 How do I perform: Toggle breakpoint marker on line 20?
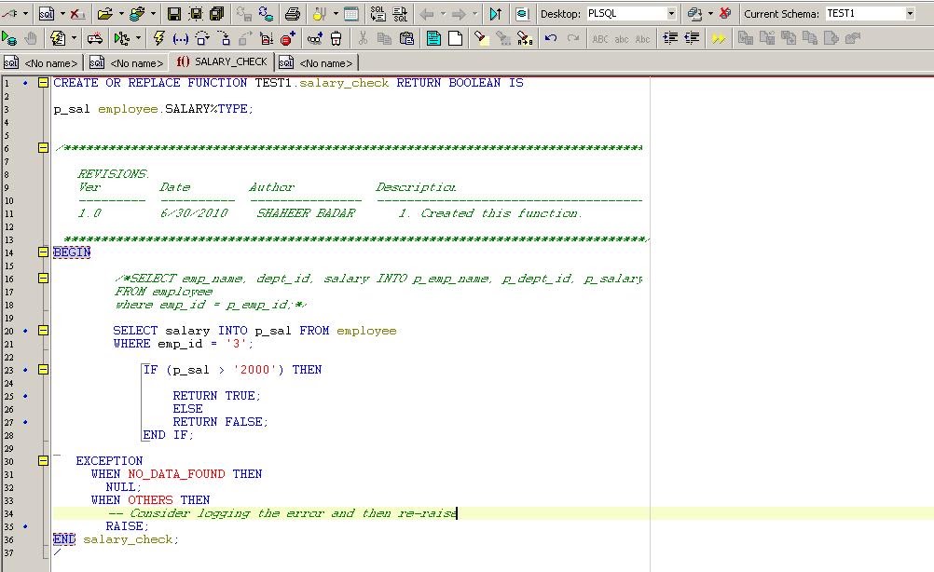coord(25,331)
